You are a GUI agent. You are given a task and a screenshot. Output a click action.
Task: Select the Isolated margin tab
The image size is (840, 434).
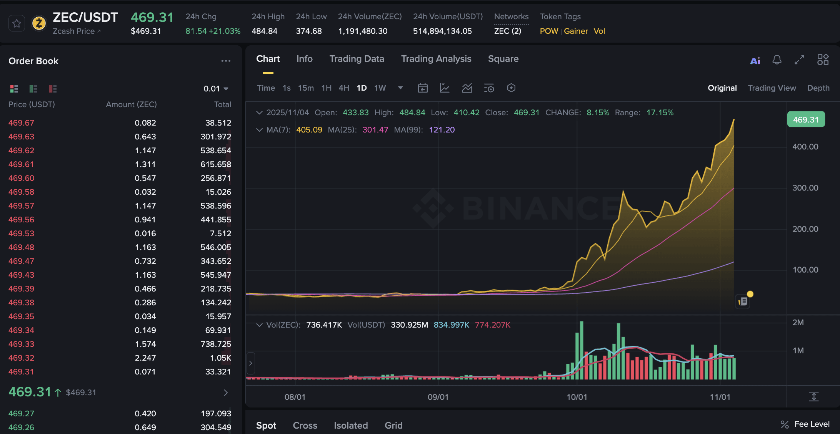[x=350, y=425]
